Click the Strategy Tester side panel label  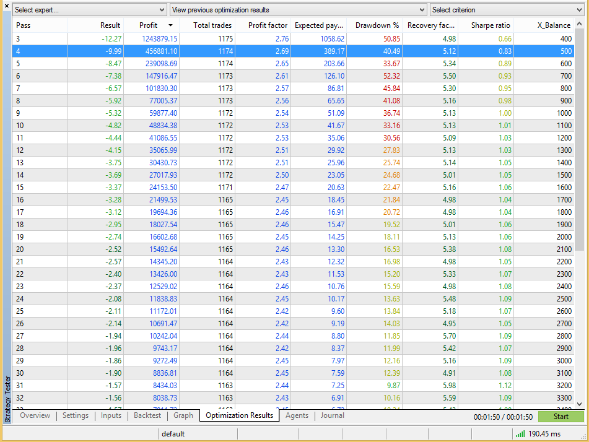pos(7,399)
